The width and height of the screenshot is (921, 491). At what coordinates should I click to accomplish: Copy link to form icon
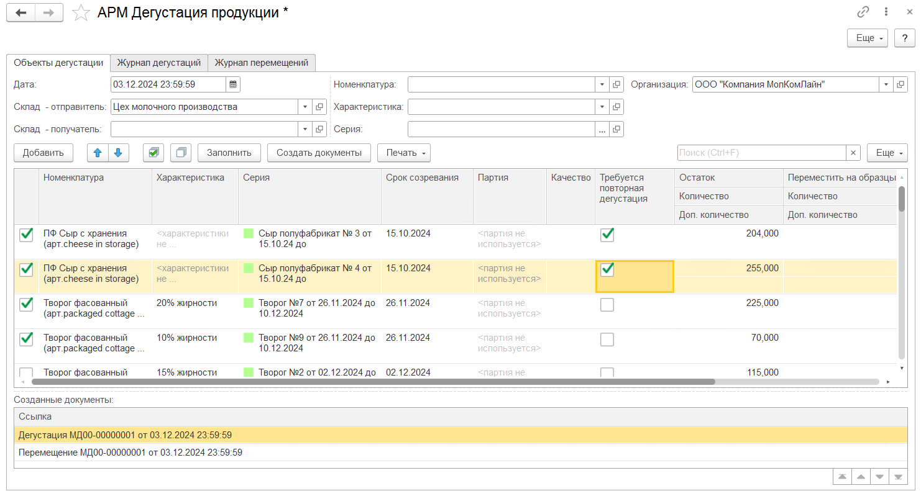pyautogui.click(x=863, y=12)
